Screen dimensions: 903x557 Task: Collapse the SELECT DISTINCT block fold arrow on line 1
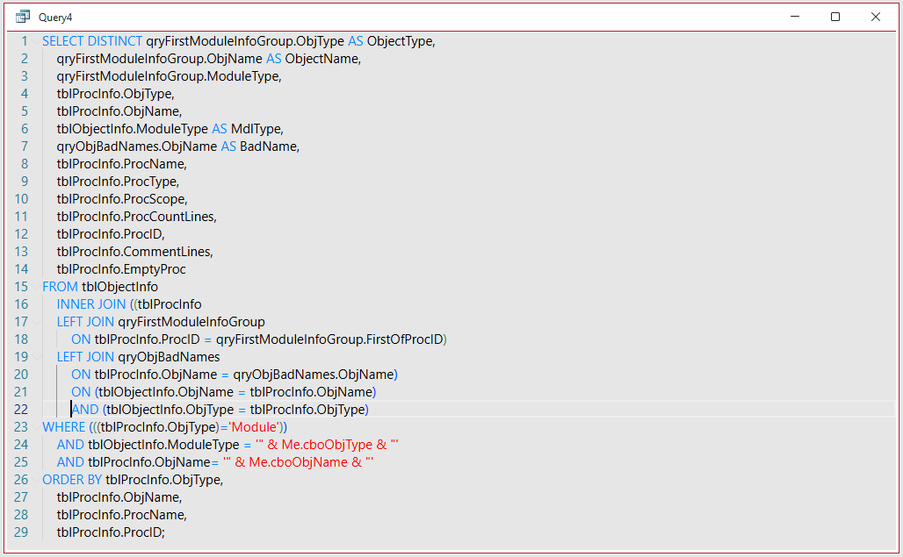pyautogui.click(x=36, y=41)
